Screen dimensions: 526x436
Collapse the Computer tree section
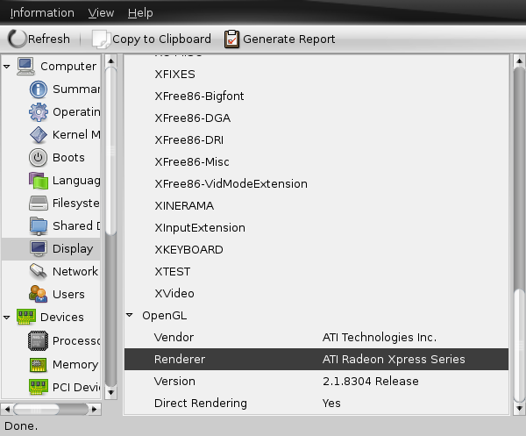(x=7, y=67)
